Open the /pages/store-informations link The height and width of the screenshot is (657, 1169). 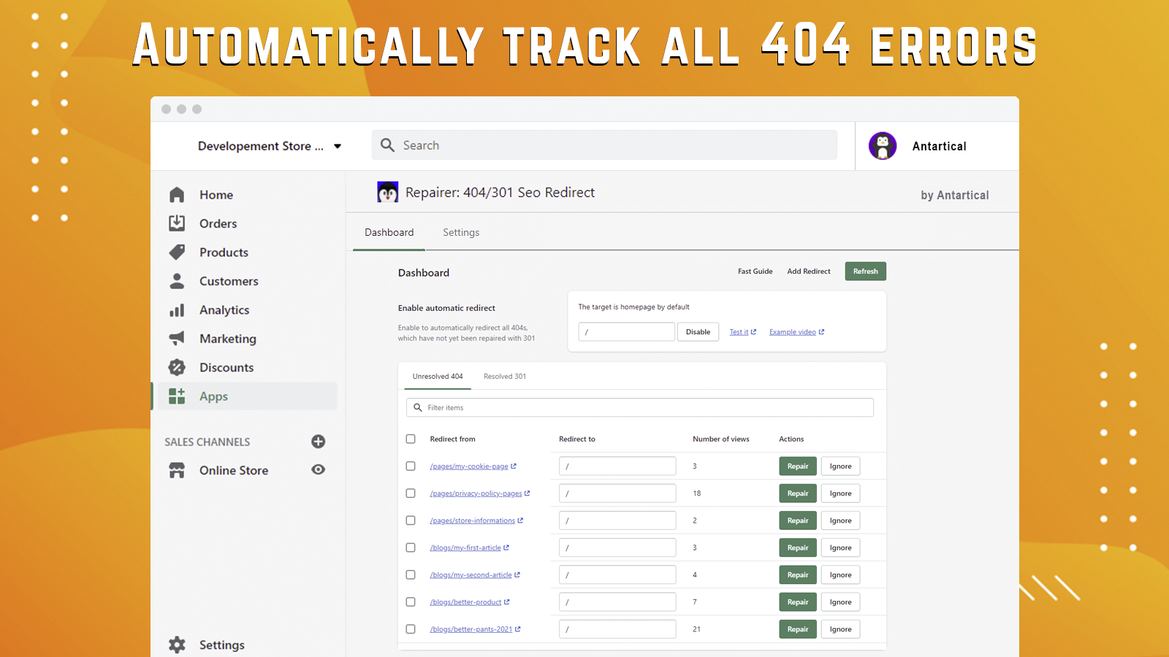pos(473,520)
